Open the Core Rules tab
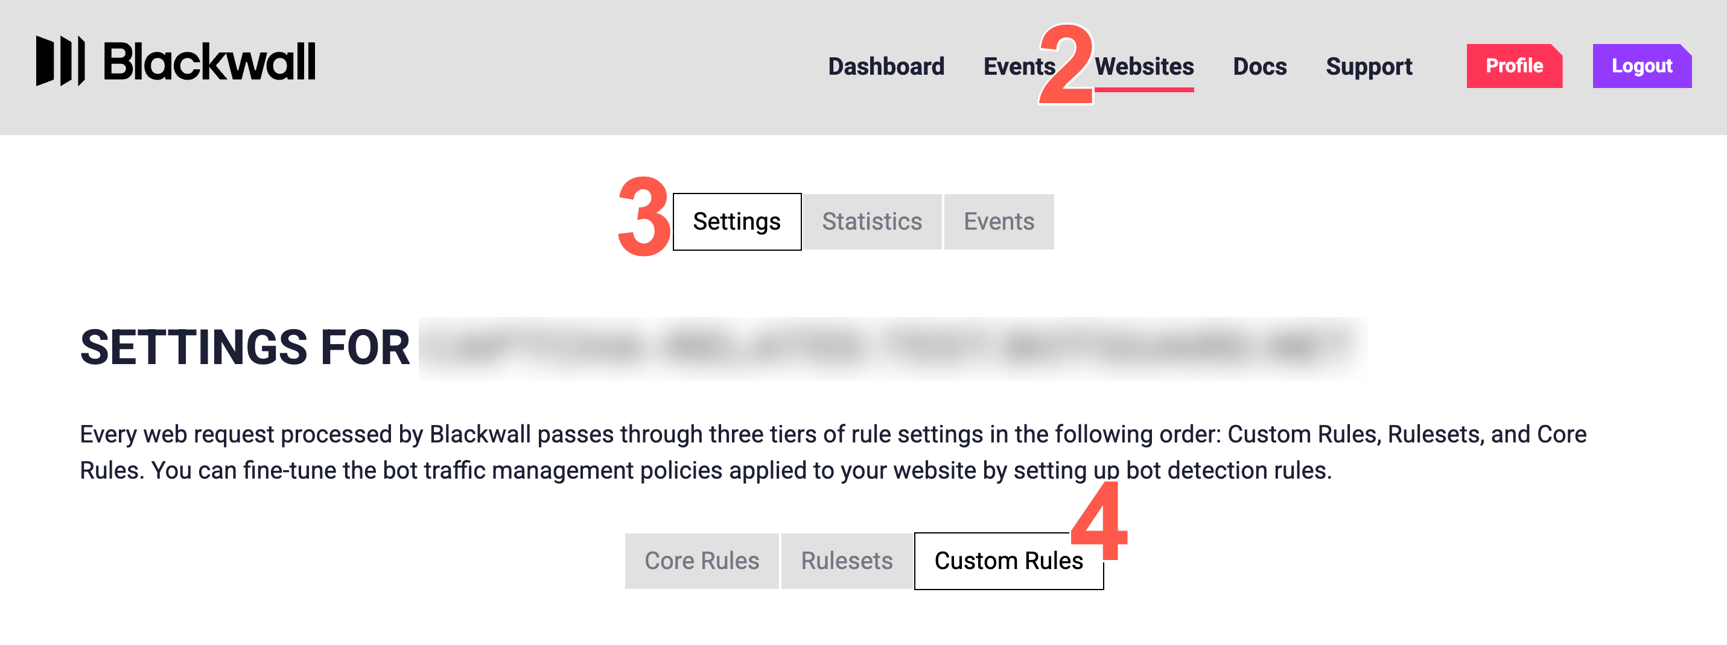The width and height of the screenshot is (1727, 645). 702,561
